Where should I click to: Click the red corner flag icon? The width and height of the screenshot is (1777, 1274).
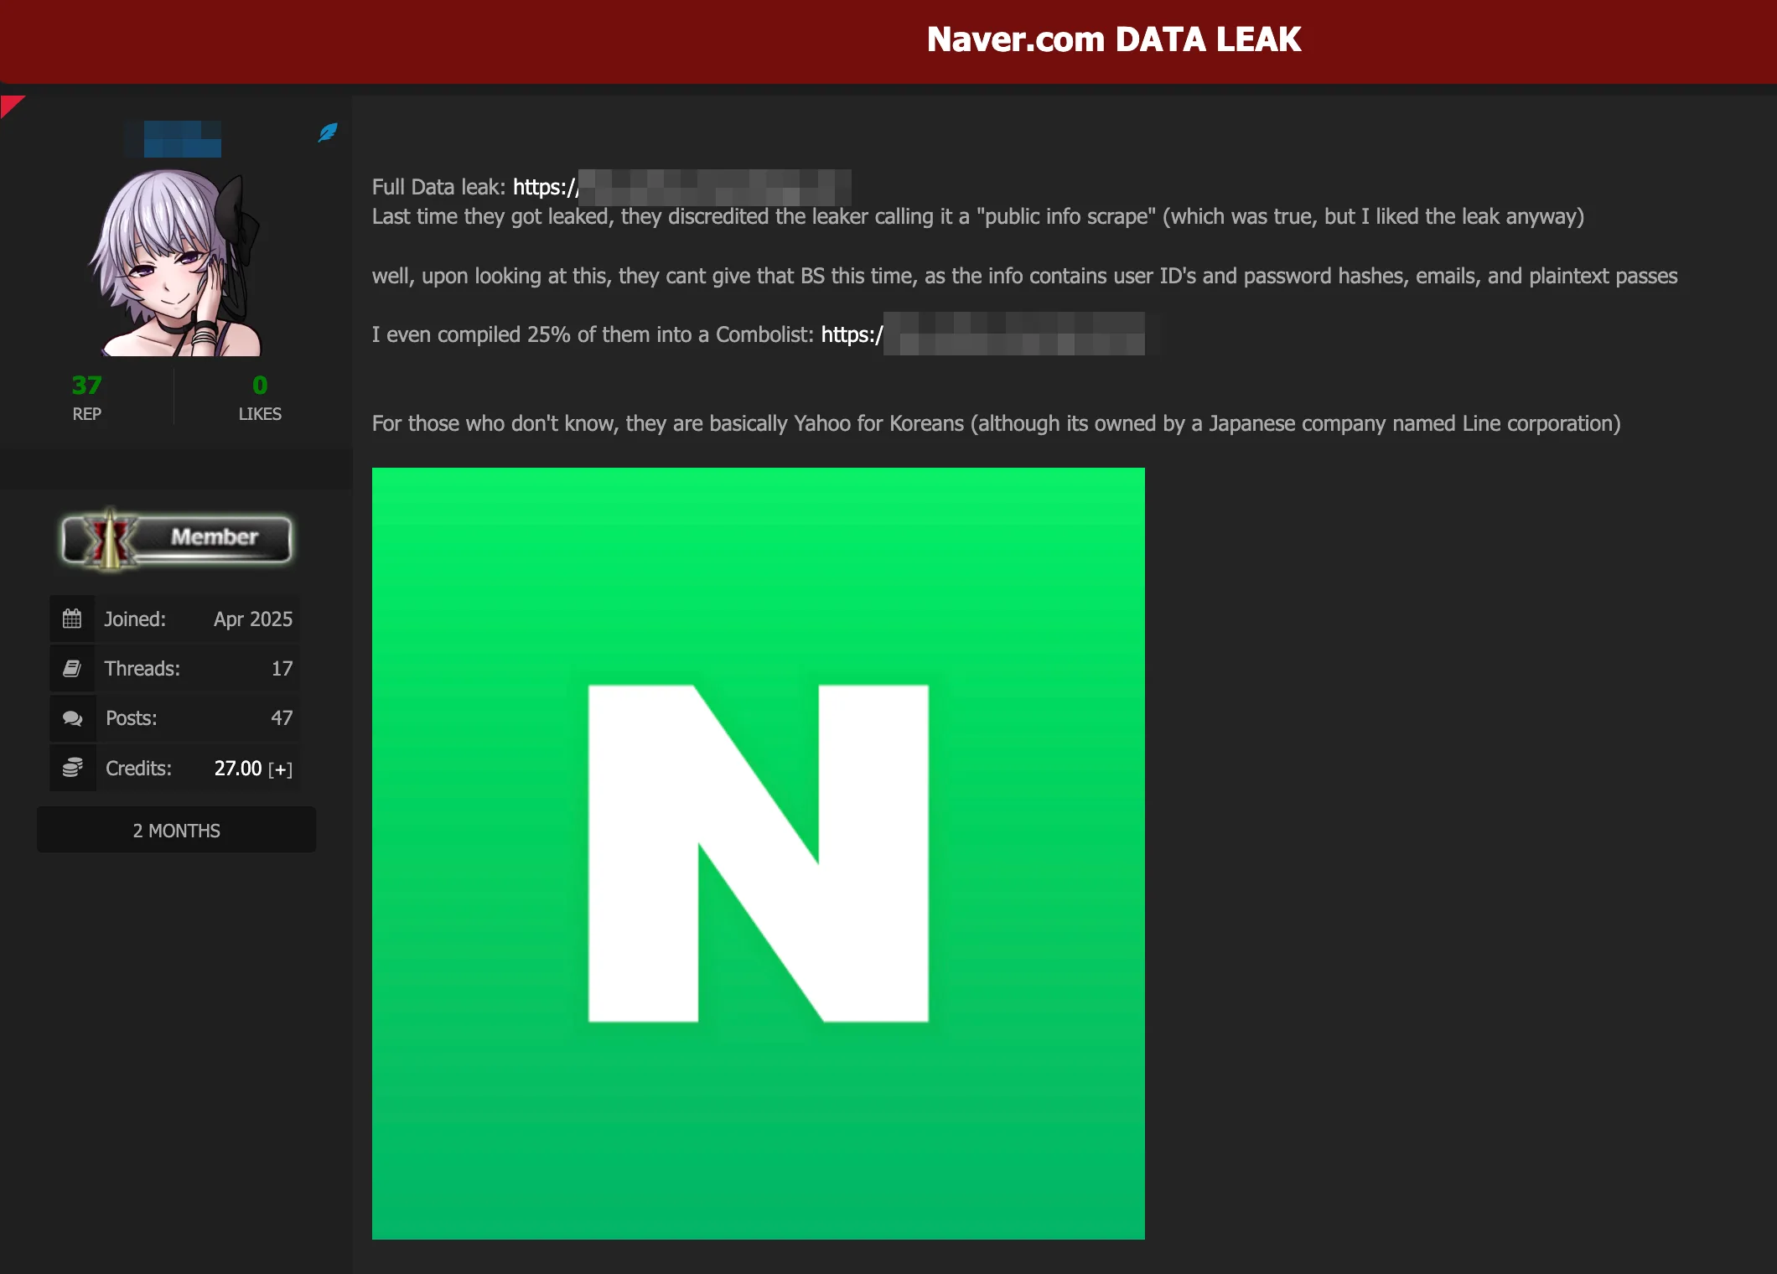11,106
